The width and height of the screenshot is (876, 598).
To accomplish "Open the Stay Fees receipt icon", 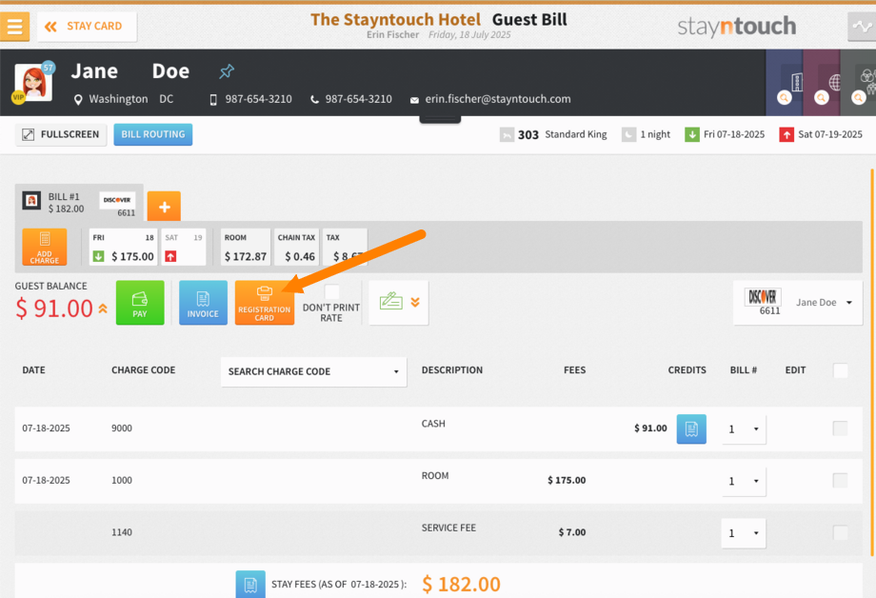I will 250,584.
